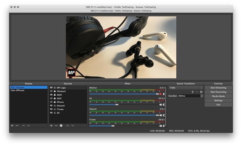Move scene down using the Scenes down arrow
242x146 pixels.
tap(28, 126)
